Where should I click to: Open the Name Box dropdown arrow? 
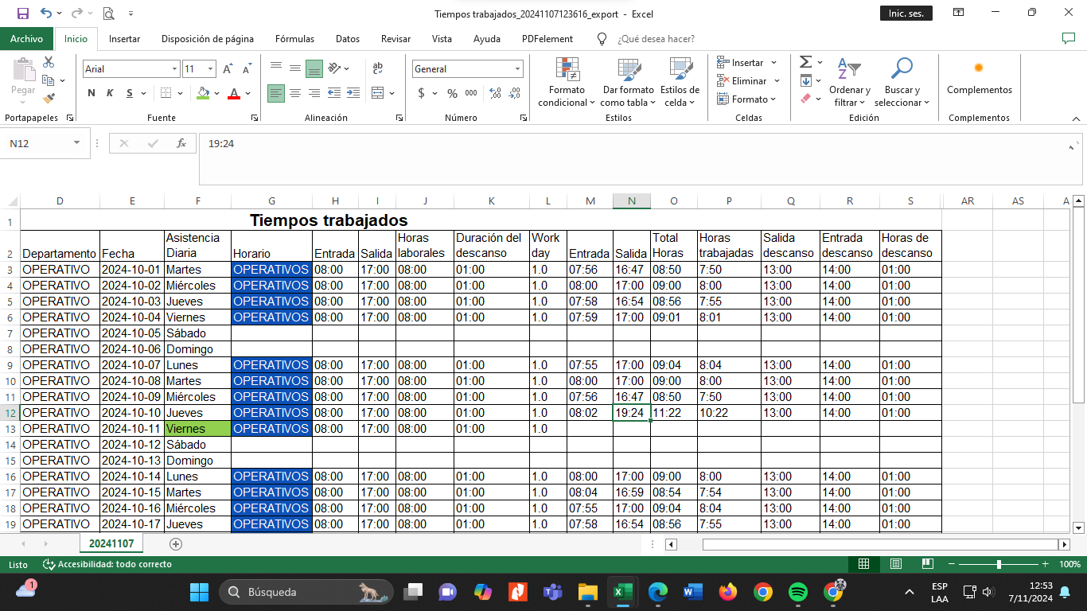tap(76, 143)
